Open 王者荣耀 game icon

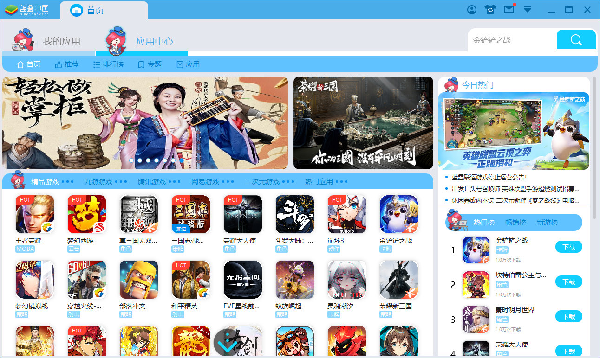[35, 214]
